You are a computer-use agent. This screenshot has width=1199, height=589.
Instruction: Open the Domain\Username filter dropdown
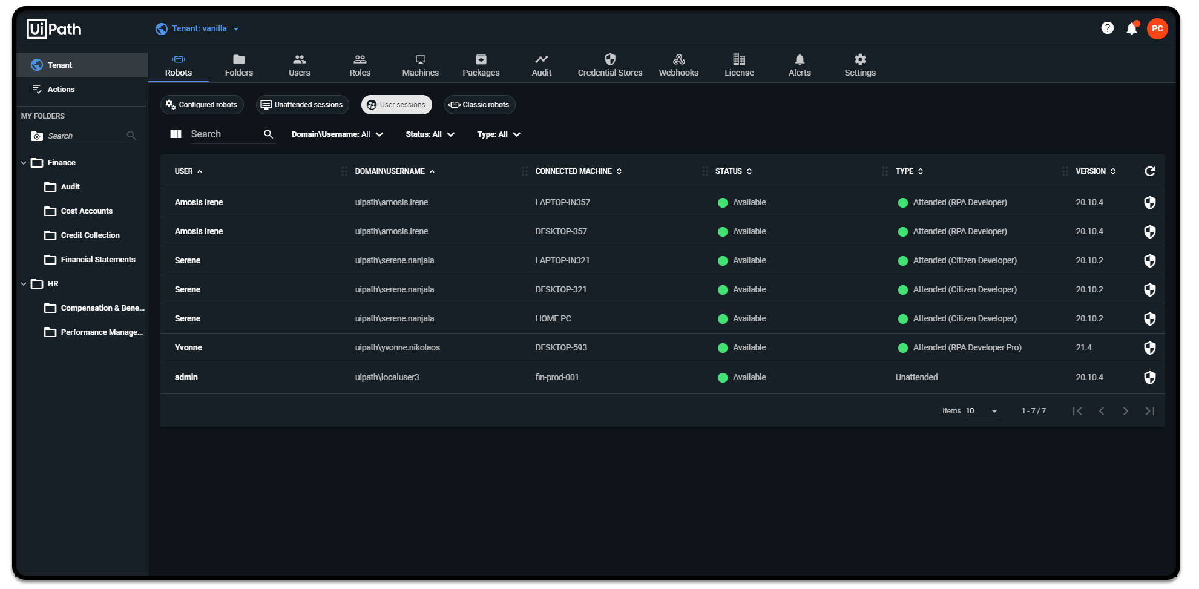pyautogui.click(x=337, y=134)
